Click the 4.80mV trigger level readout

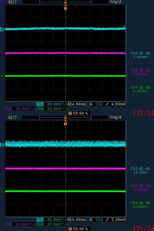(119, 104)
